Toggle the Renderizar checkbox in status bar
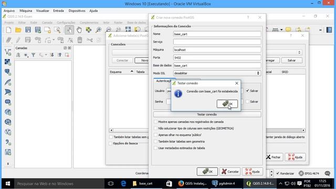 click(278, 173)
